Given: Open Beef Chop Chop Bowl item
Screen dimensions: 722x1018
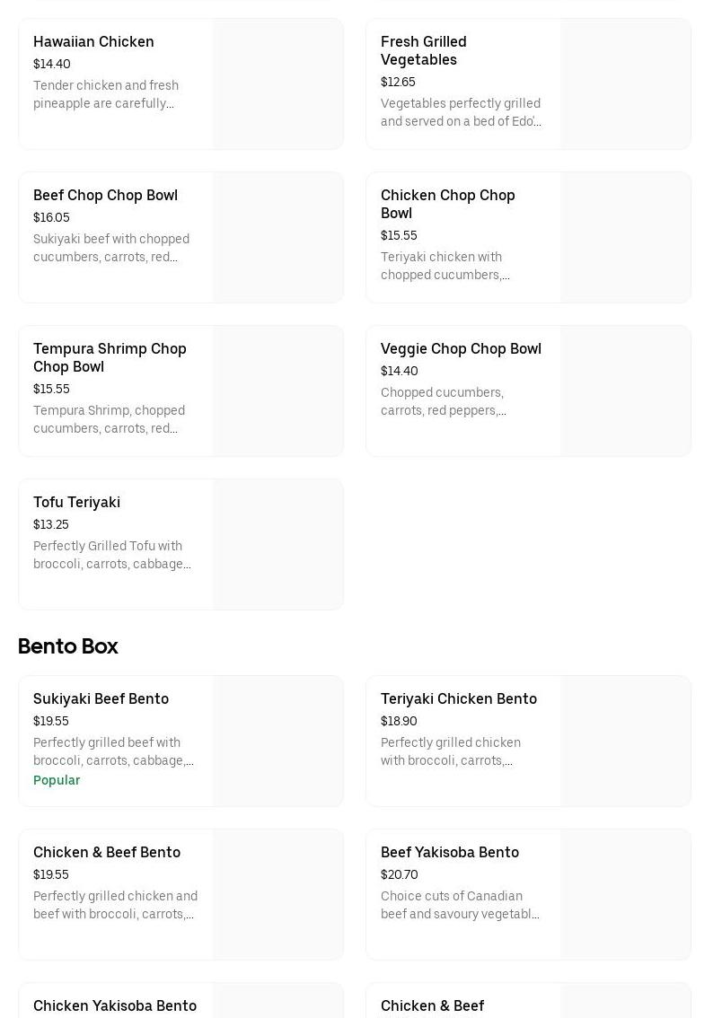Looking at the screenshot, I should (105, 196).
